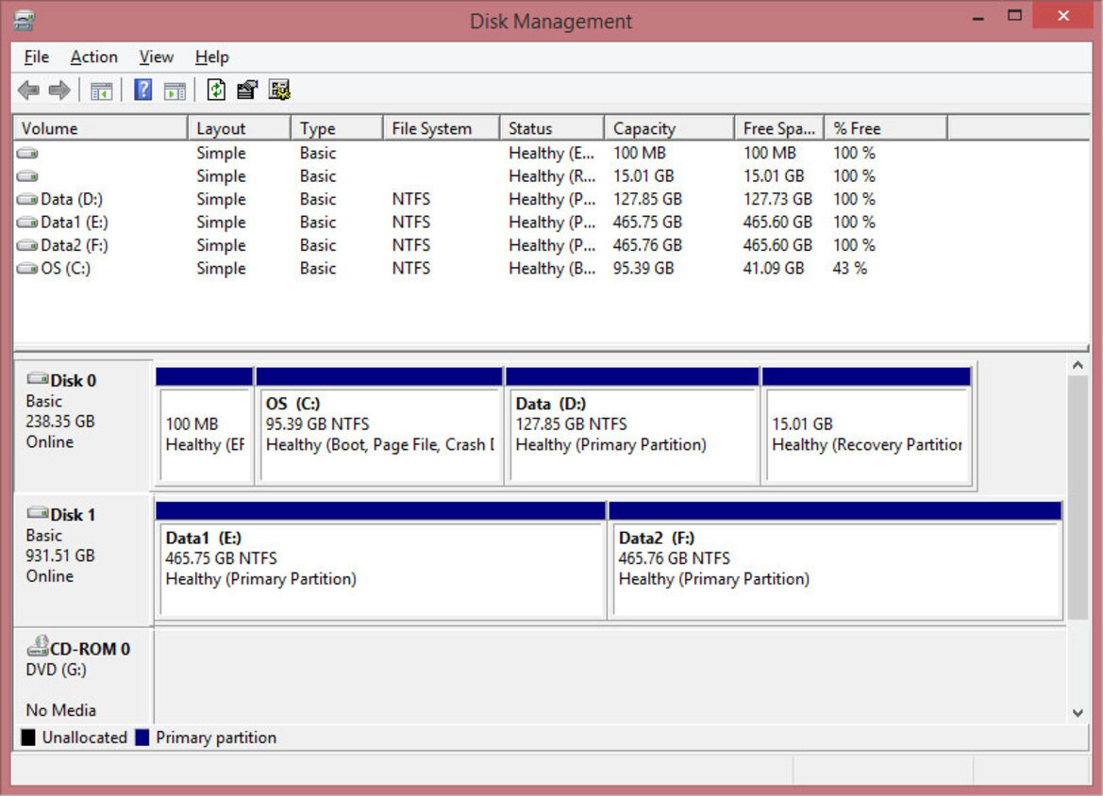Select the 15.01 GB Recovery Partition block
The height and width of the screenshot is (796, 1103).
point(866,425)
